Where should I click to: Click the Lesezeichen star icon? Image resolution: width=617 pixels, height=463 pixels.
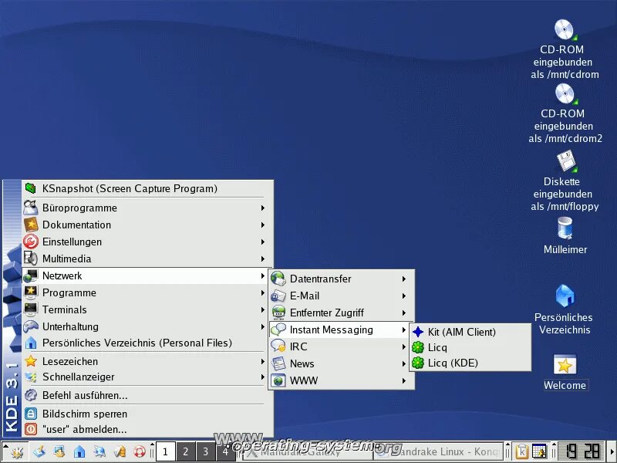[31, 361]
